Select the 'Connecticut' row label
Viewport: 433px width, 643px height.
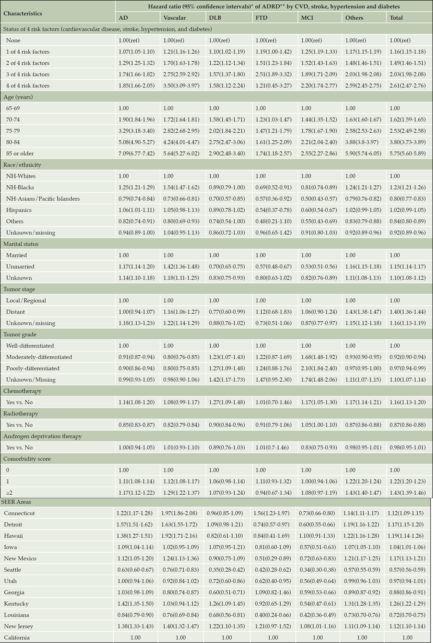(19, 513)
